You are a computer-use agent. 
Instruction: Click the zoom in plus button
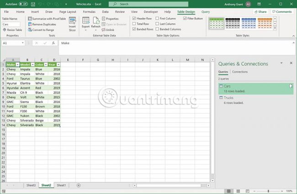click(282, 191)
